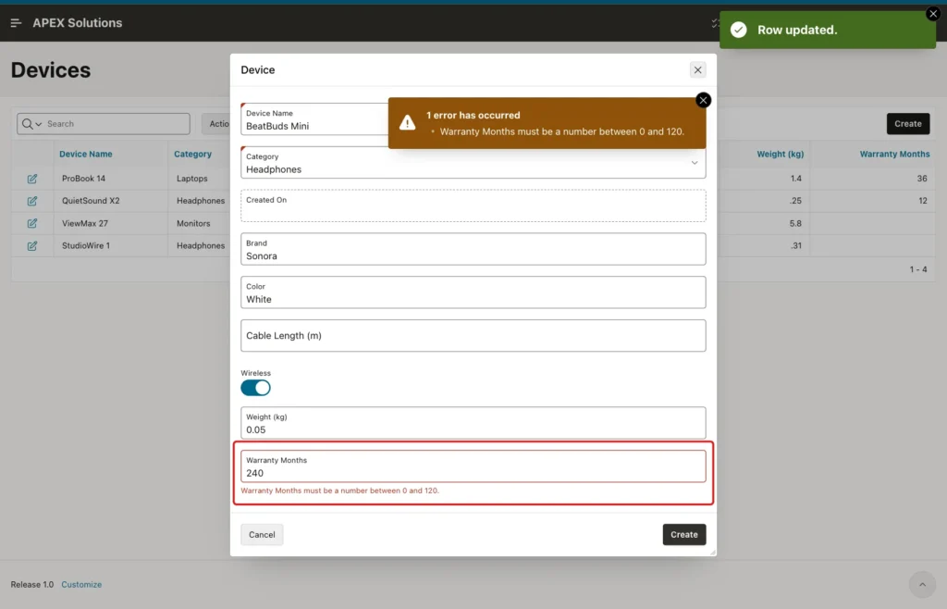947x609 pixels.
Task: Open the search column selector magnifier
Action: 31,124
